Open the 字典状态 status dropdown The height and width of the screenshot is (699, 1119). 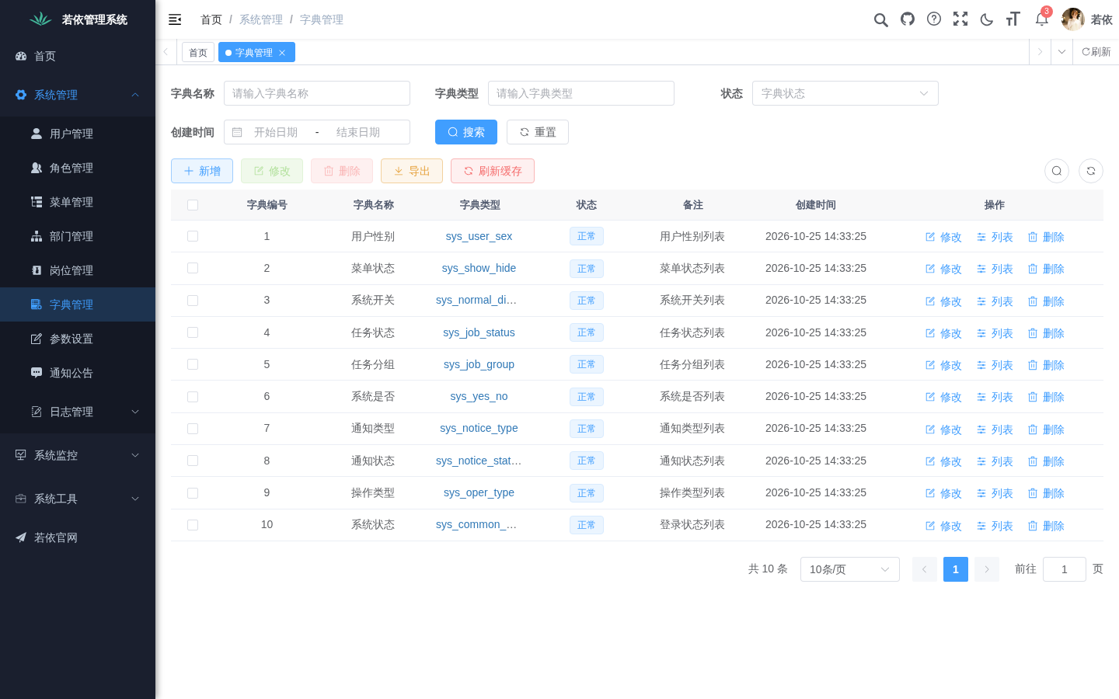click(845, 93)
